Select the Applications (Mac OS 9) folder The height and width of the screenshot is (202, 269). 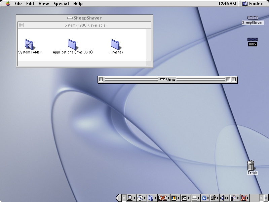(x=72, y=44)
